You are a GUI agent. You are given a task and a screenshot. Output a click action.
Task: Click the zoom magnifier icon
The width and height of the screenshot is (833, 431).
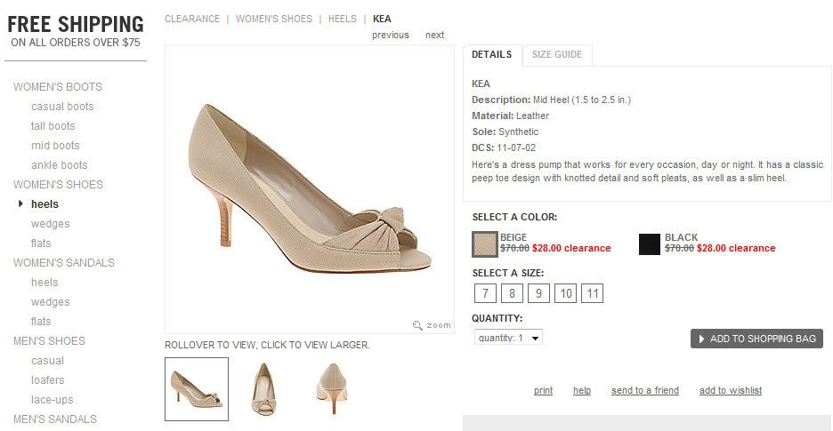tap(417, 325)
